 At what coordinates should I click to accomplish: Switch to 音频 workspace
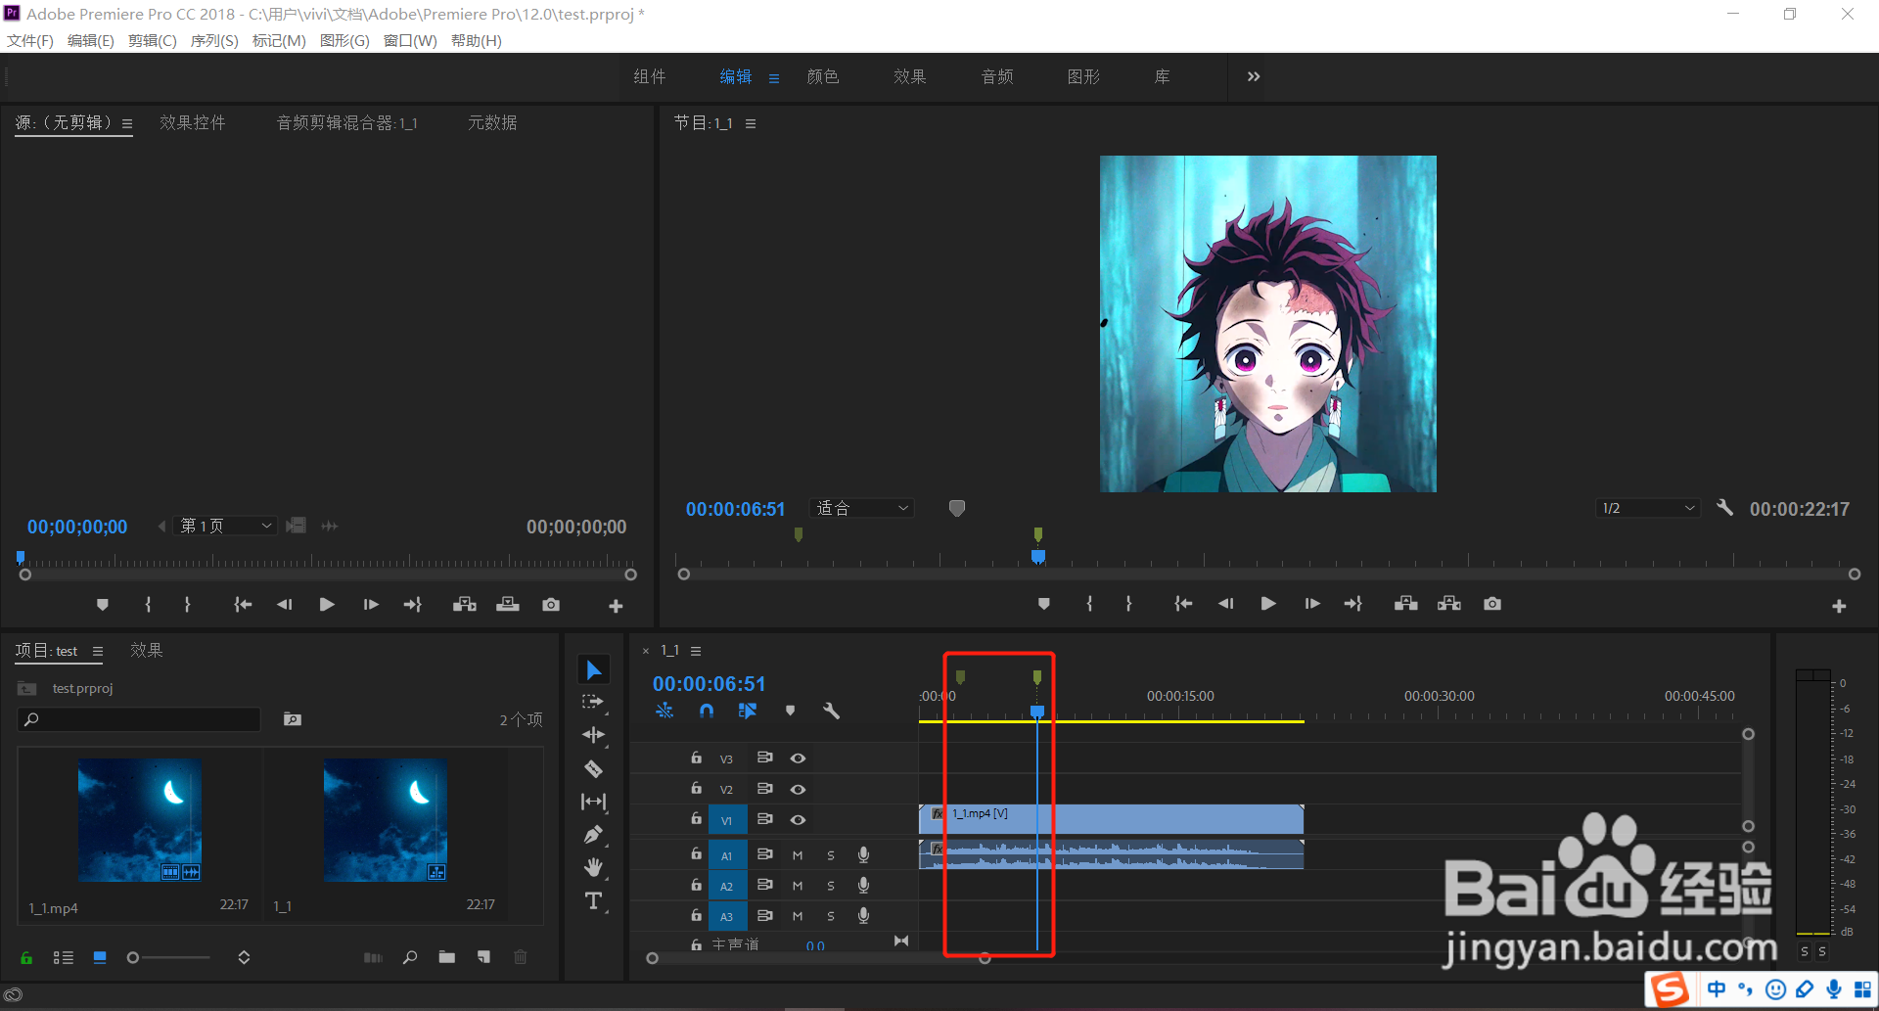coord(997,76)
